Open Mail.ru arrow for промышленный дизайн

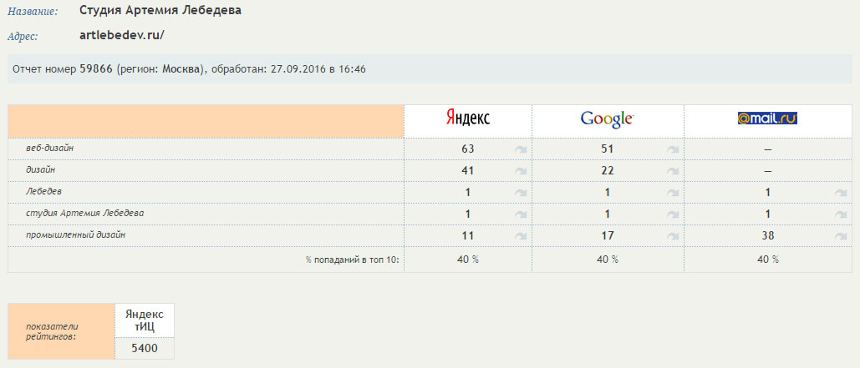click(x=840, y=237)
